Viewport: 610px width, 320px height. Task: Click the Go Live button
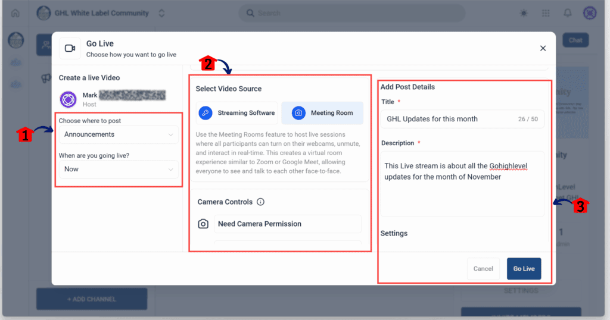524,268
